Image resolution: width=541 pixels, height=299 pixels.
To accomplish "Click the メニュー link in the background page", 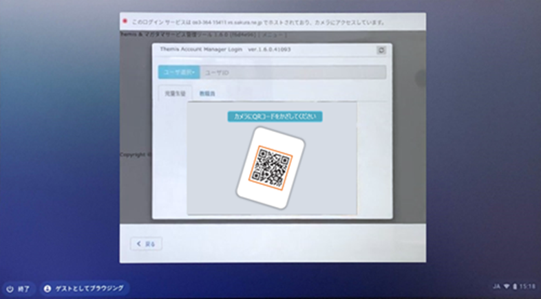I will (273, 35).
